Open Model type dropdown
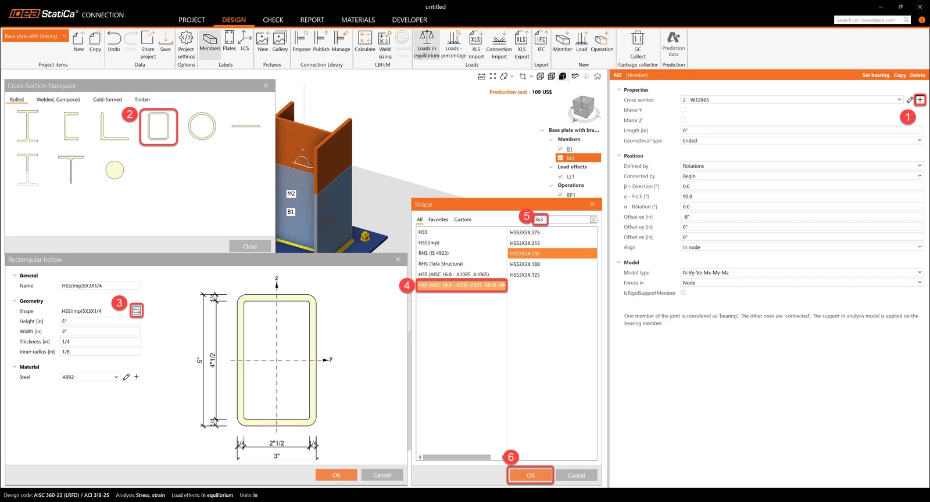The height and width of the screenshot is (502, 930). (x=802, y=272)
